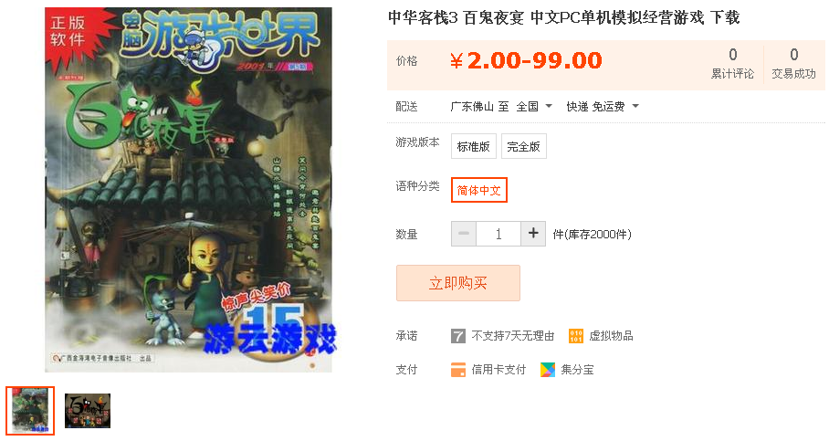Click the 信用卡支付 payment link
This screenshot has width=829, height=441.
(498, 370)
